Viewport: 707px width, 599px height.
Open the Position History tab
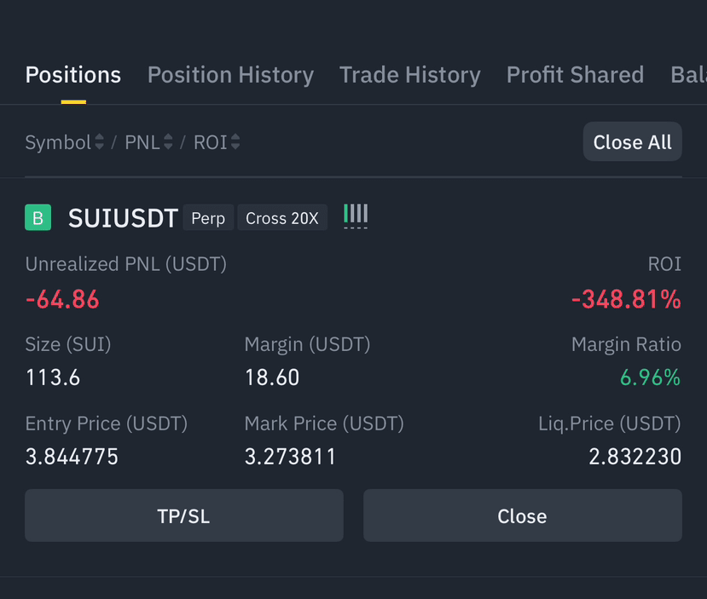[x=230, y=75]
